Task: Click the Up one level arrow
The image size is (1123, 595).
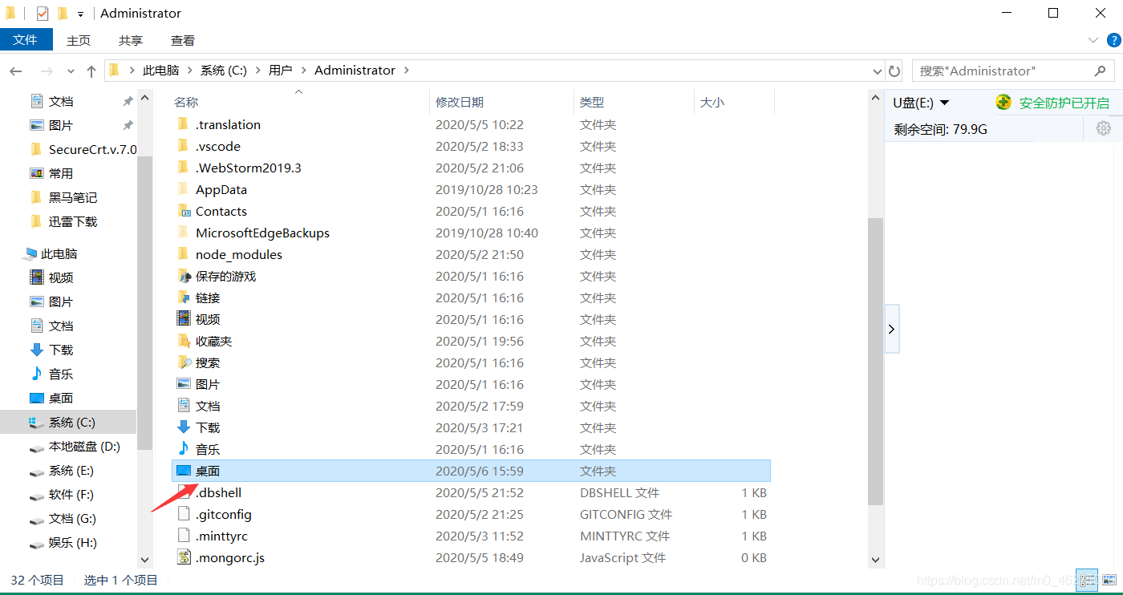Action: click(91, 71)
